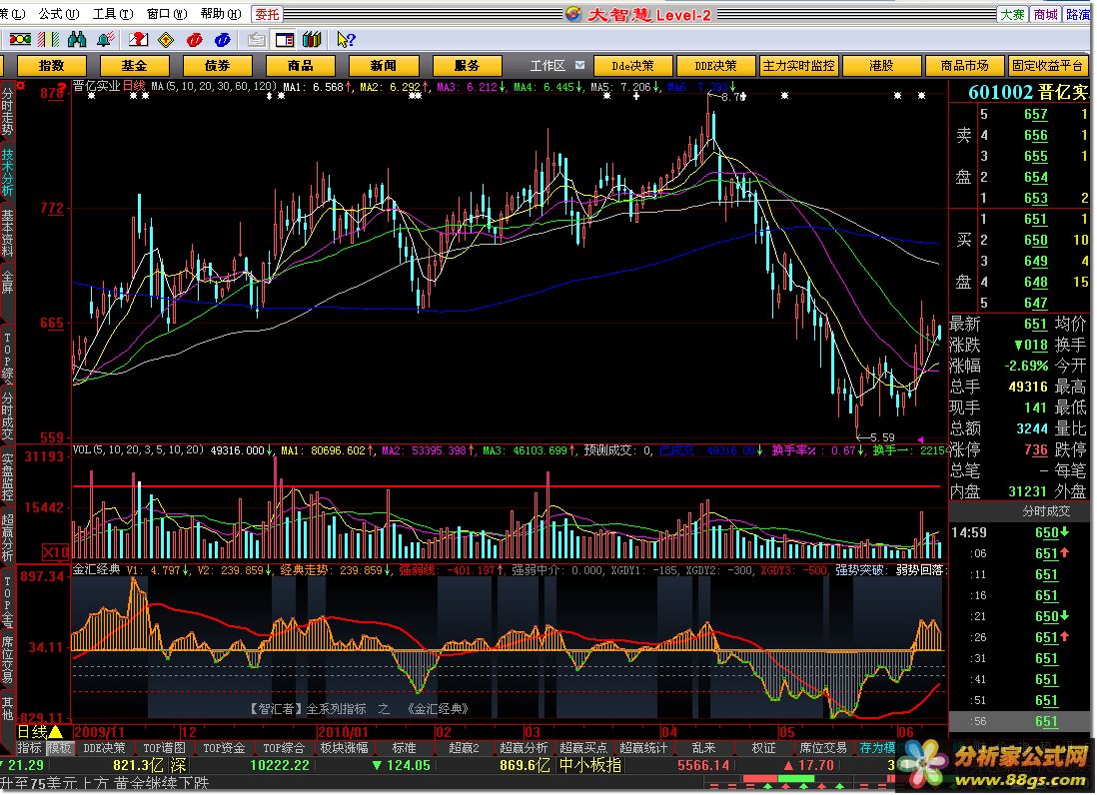Open the 公式 menu

(59, 13)
